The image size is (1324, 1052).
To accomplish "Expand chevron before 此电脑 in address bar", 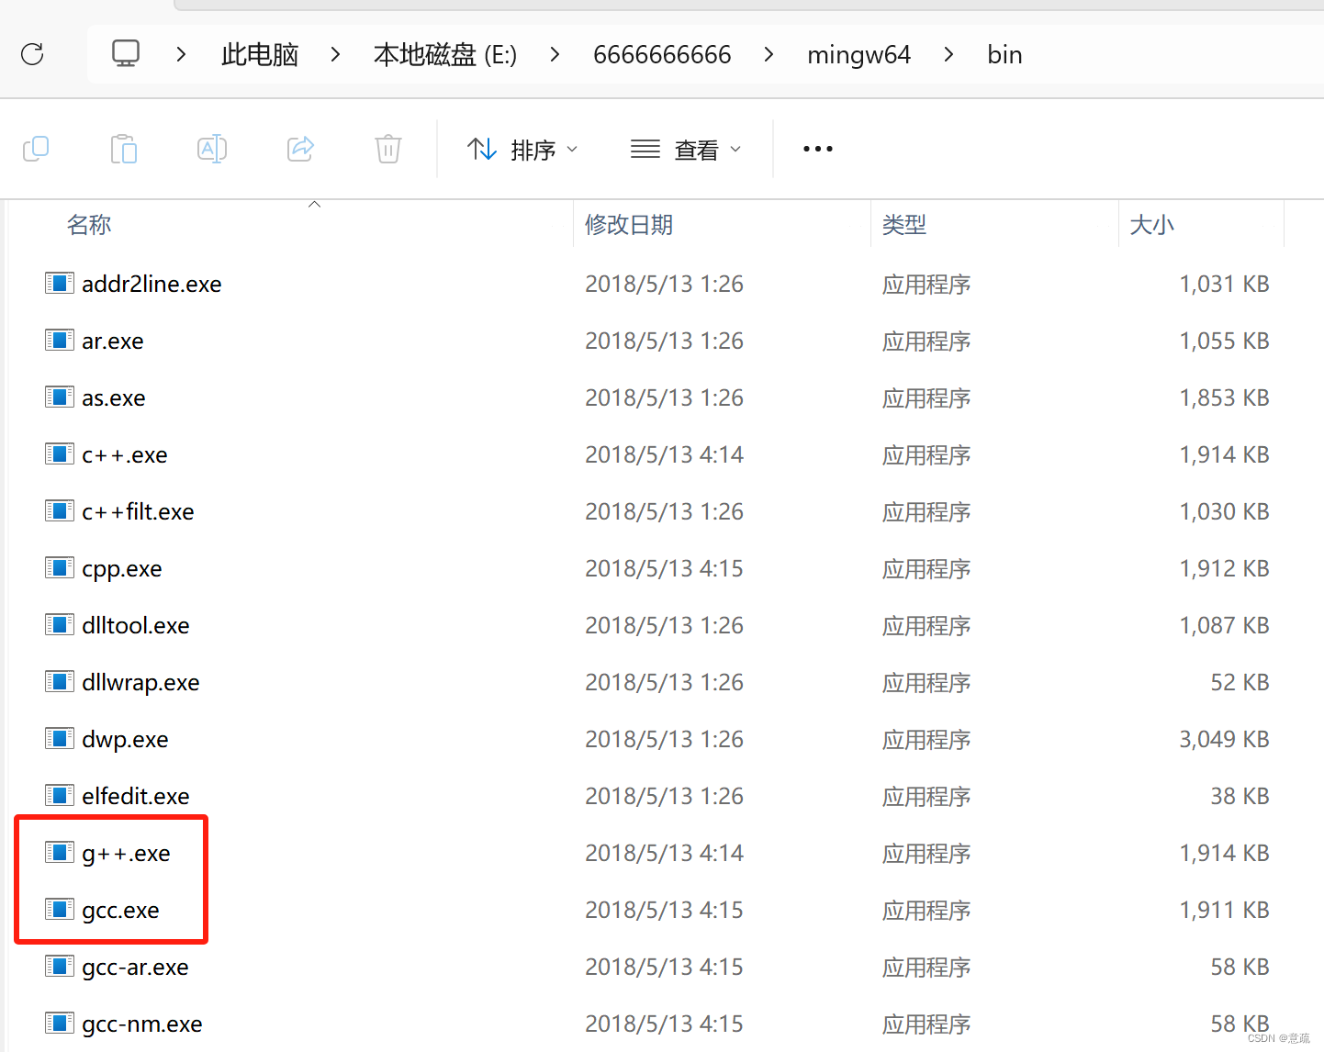I will (181, 55).
